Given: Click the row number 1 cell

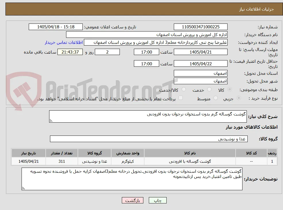Looking at the screenshot, I should (x=272, y=161).
